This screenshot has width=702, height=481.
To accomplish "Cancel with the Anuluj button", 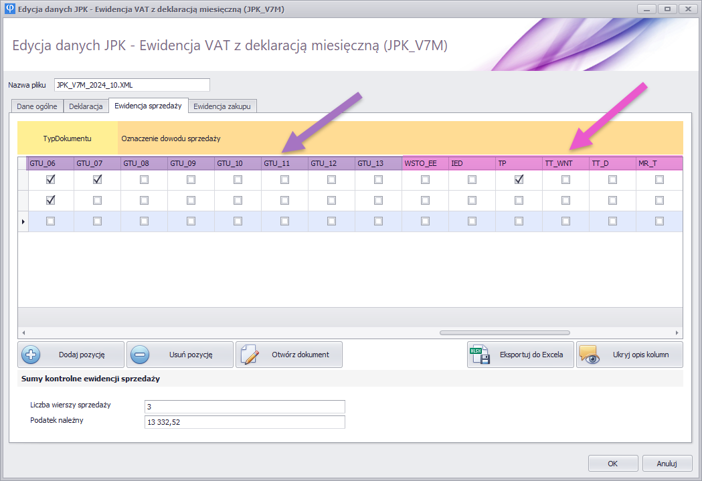I will point(667,463).
